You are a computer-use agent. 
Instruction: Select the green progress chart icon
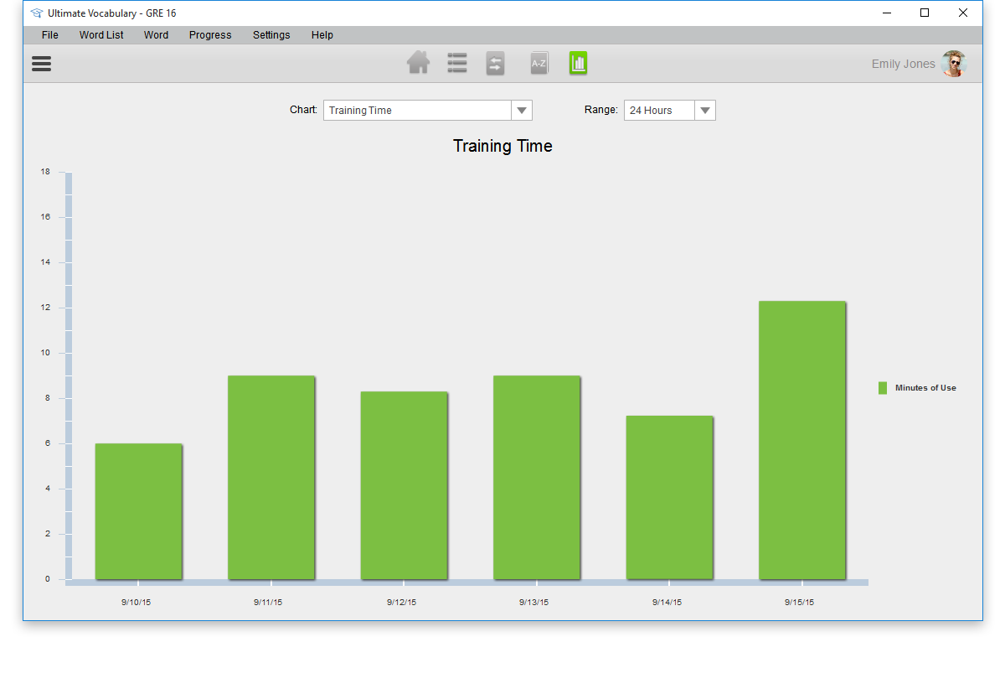click(578, 64)
